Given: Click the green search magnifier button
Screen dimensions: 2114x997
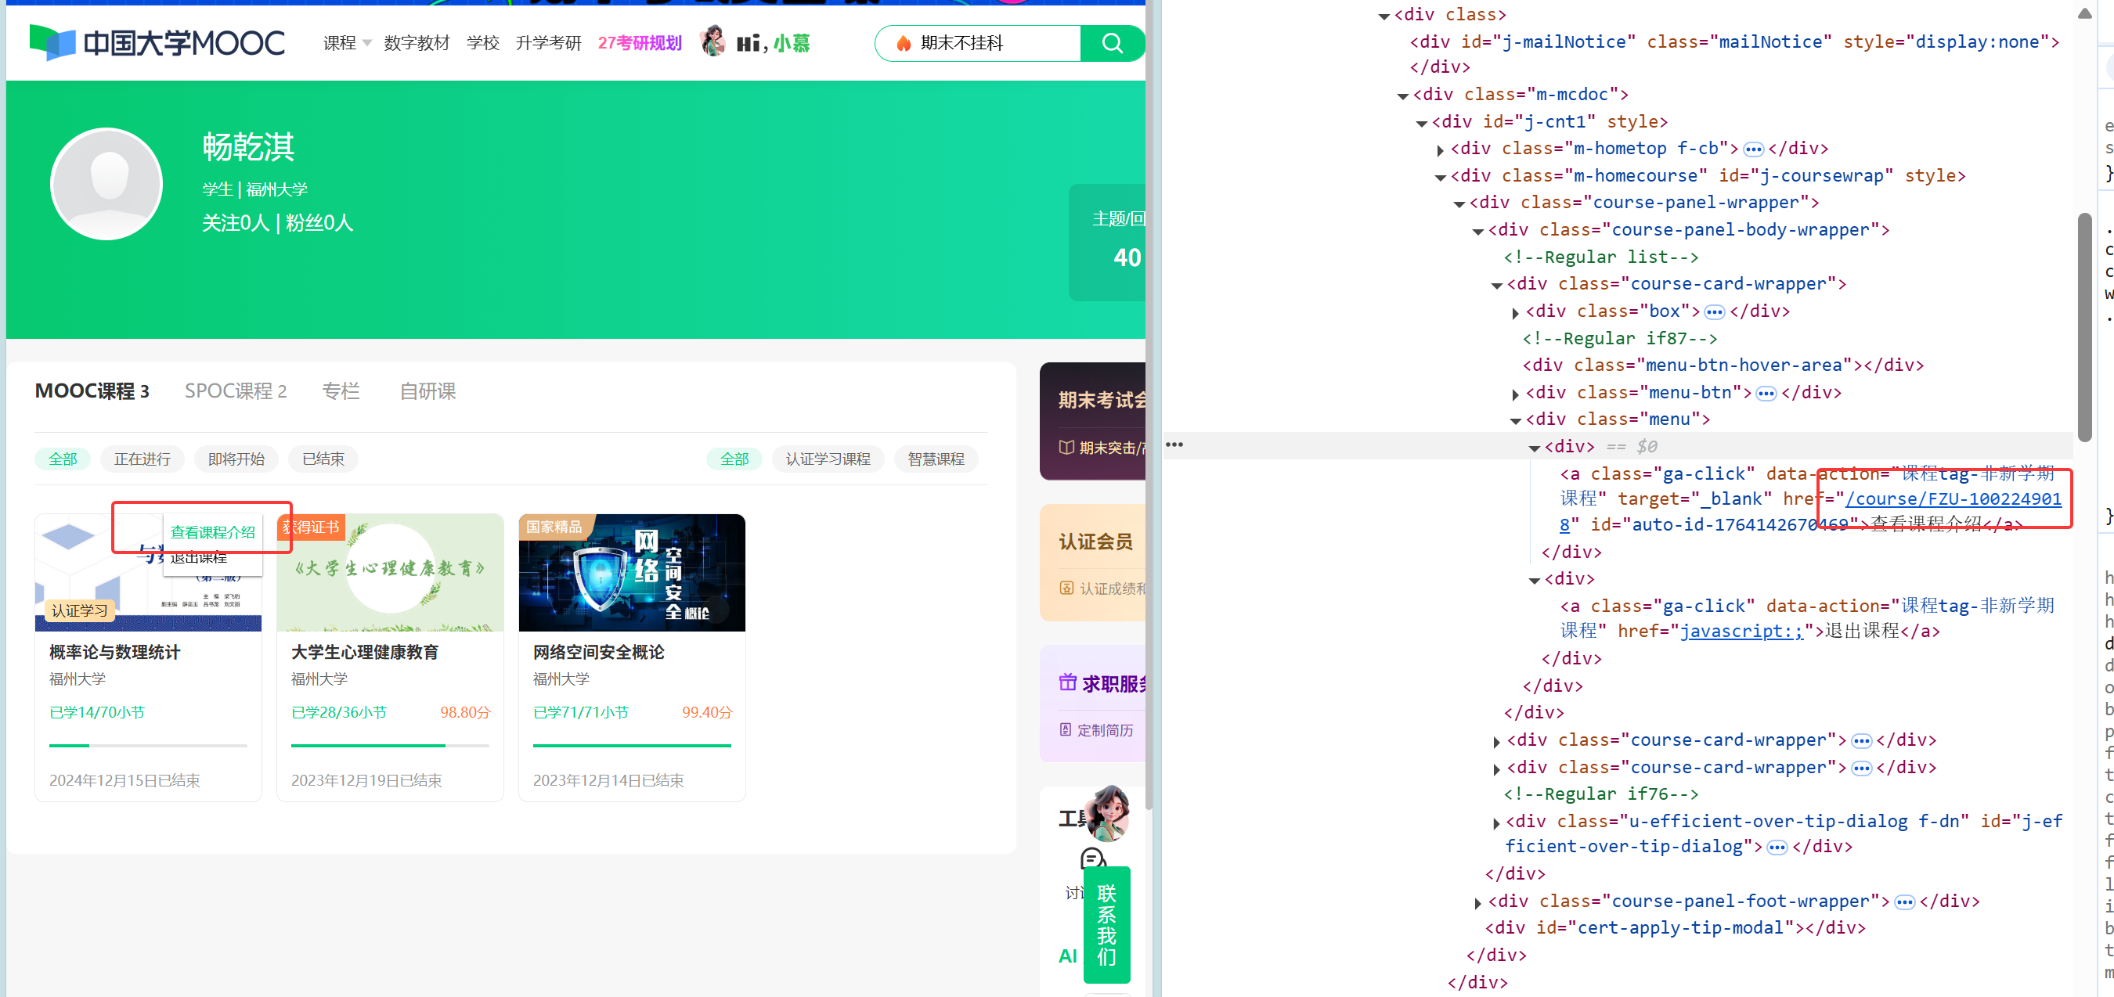Looking at the screenshot, I should (x=1111, y=43).
